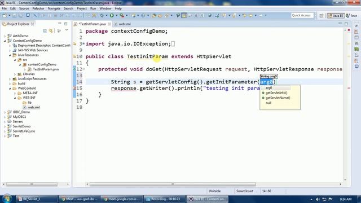Click the Windows Start button

[7, 198]
